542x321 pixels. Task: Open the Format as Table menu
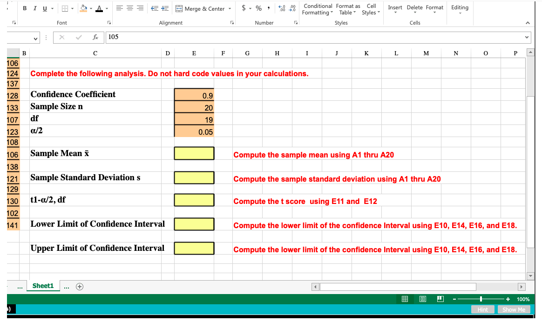coord(347,9)
